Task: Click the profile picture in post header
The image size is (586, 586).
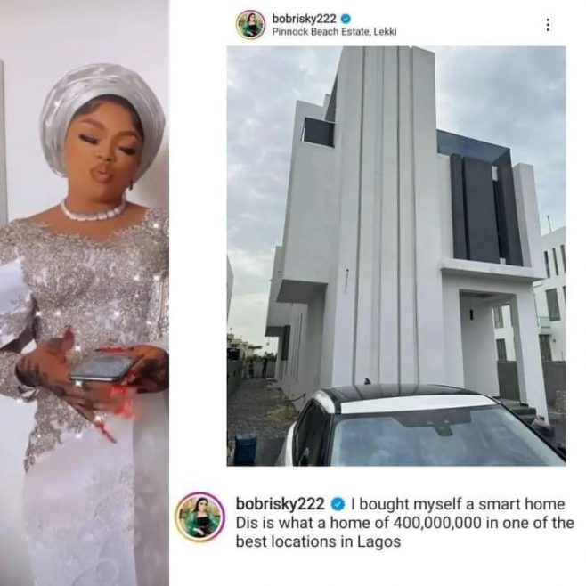Action: tap(250, 25)
